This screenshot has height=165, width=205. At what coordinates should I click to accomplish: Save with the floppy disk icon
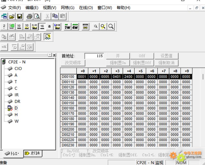[20, 16]
